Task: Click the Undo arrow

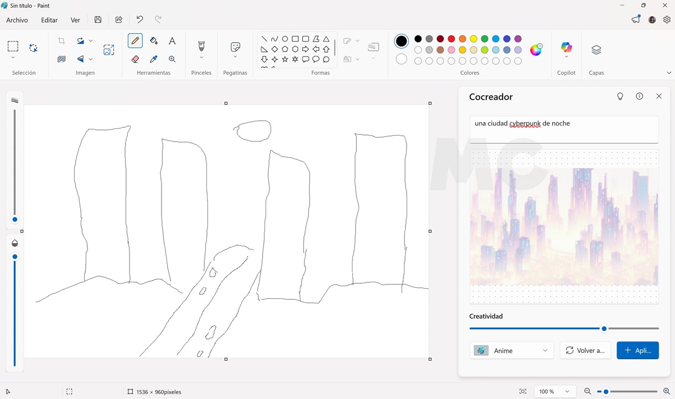Action: (x=139, y=20)
